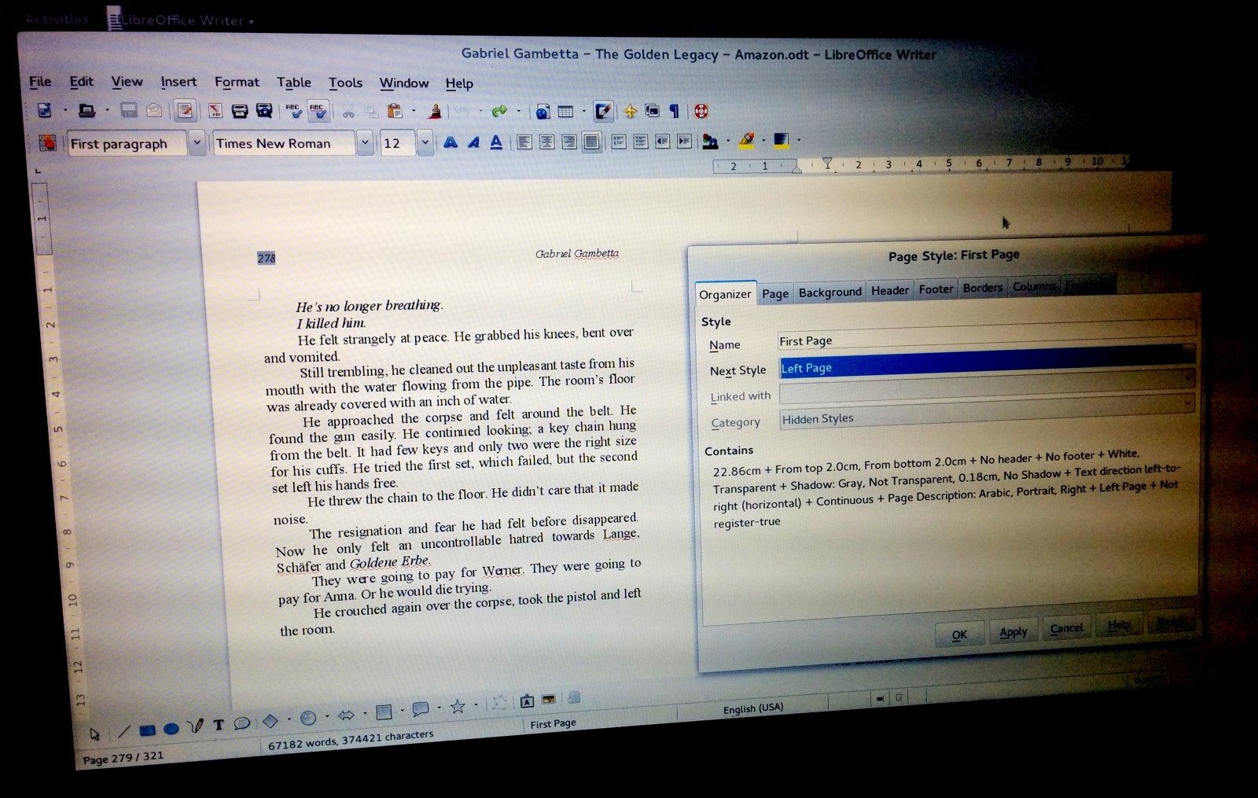The width and height of the screenshot is (1258, 798).
Task: Switch to the Borders tab
Action: pyautogui.click(x=983, y=288)
